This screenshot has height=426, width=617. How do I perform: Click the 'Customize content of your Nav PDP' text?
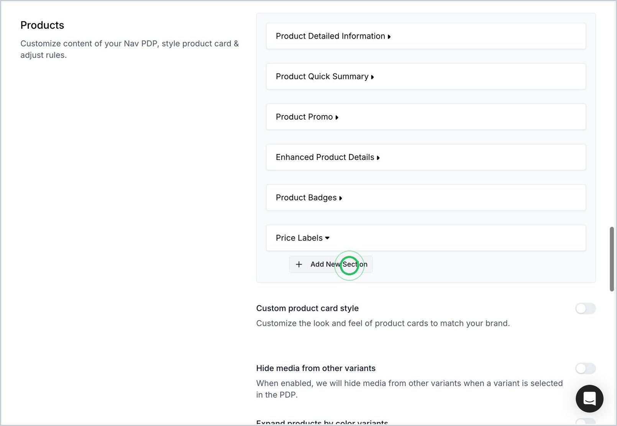click(x=130, y=49)
